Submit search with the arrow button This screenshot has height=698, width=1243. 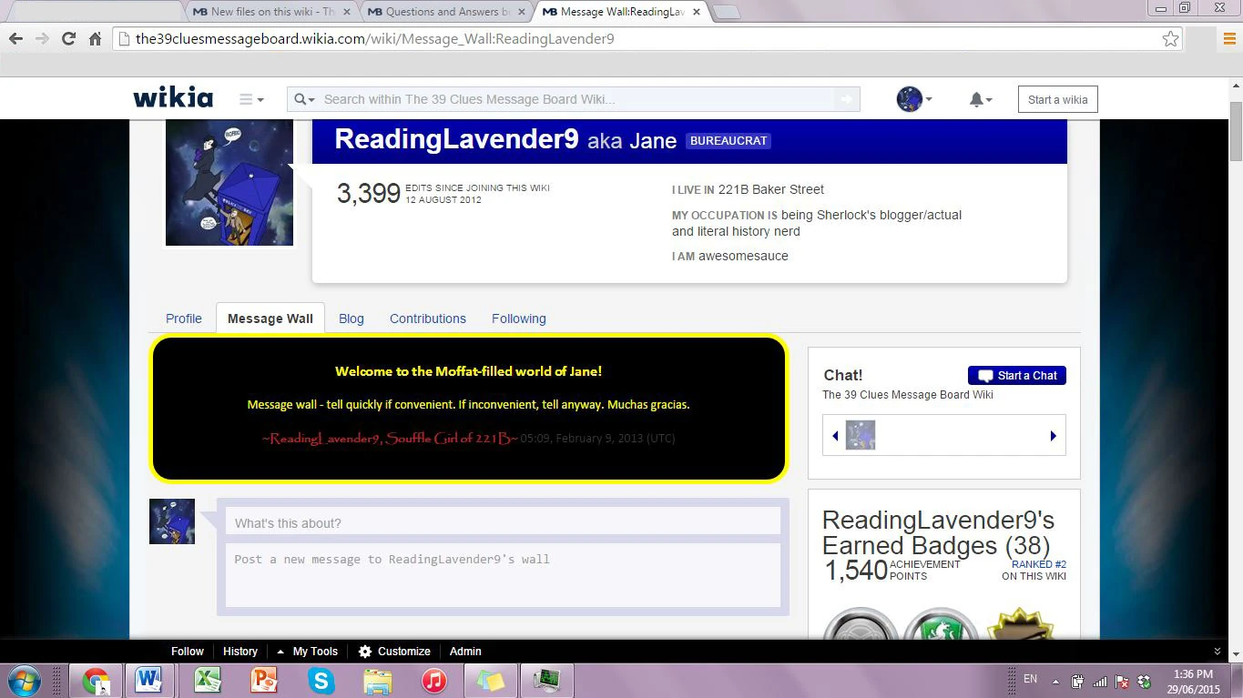coord(846,99)
